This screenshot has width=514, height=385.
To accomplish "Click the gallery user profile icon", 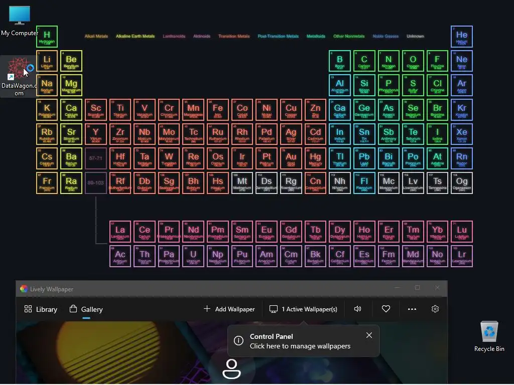I will [232, 369].
